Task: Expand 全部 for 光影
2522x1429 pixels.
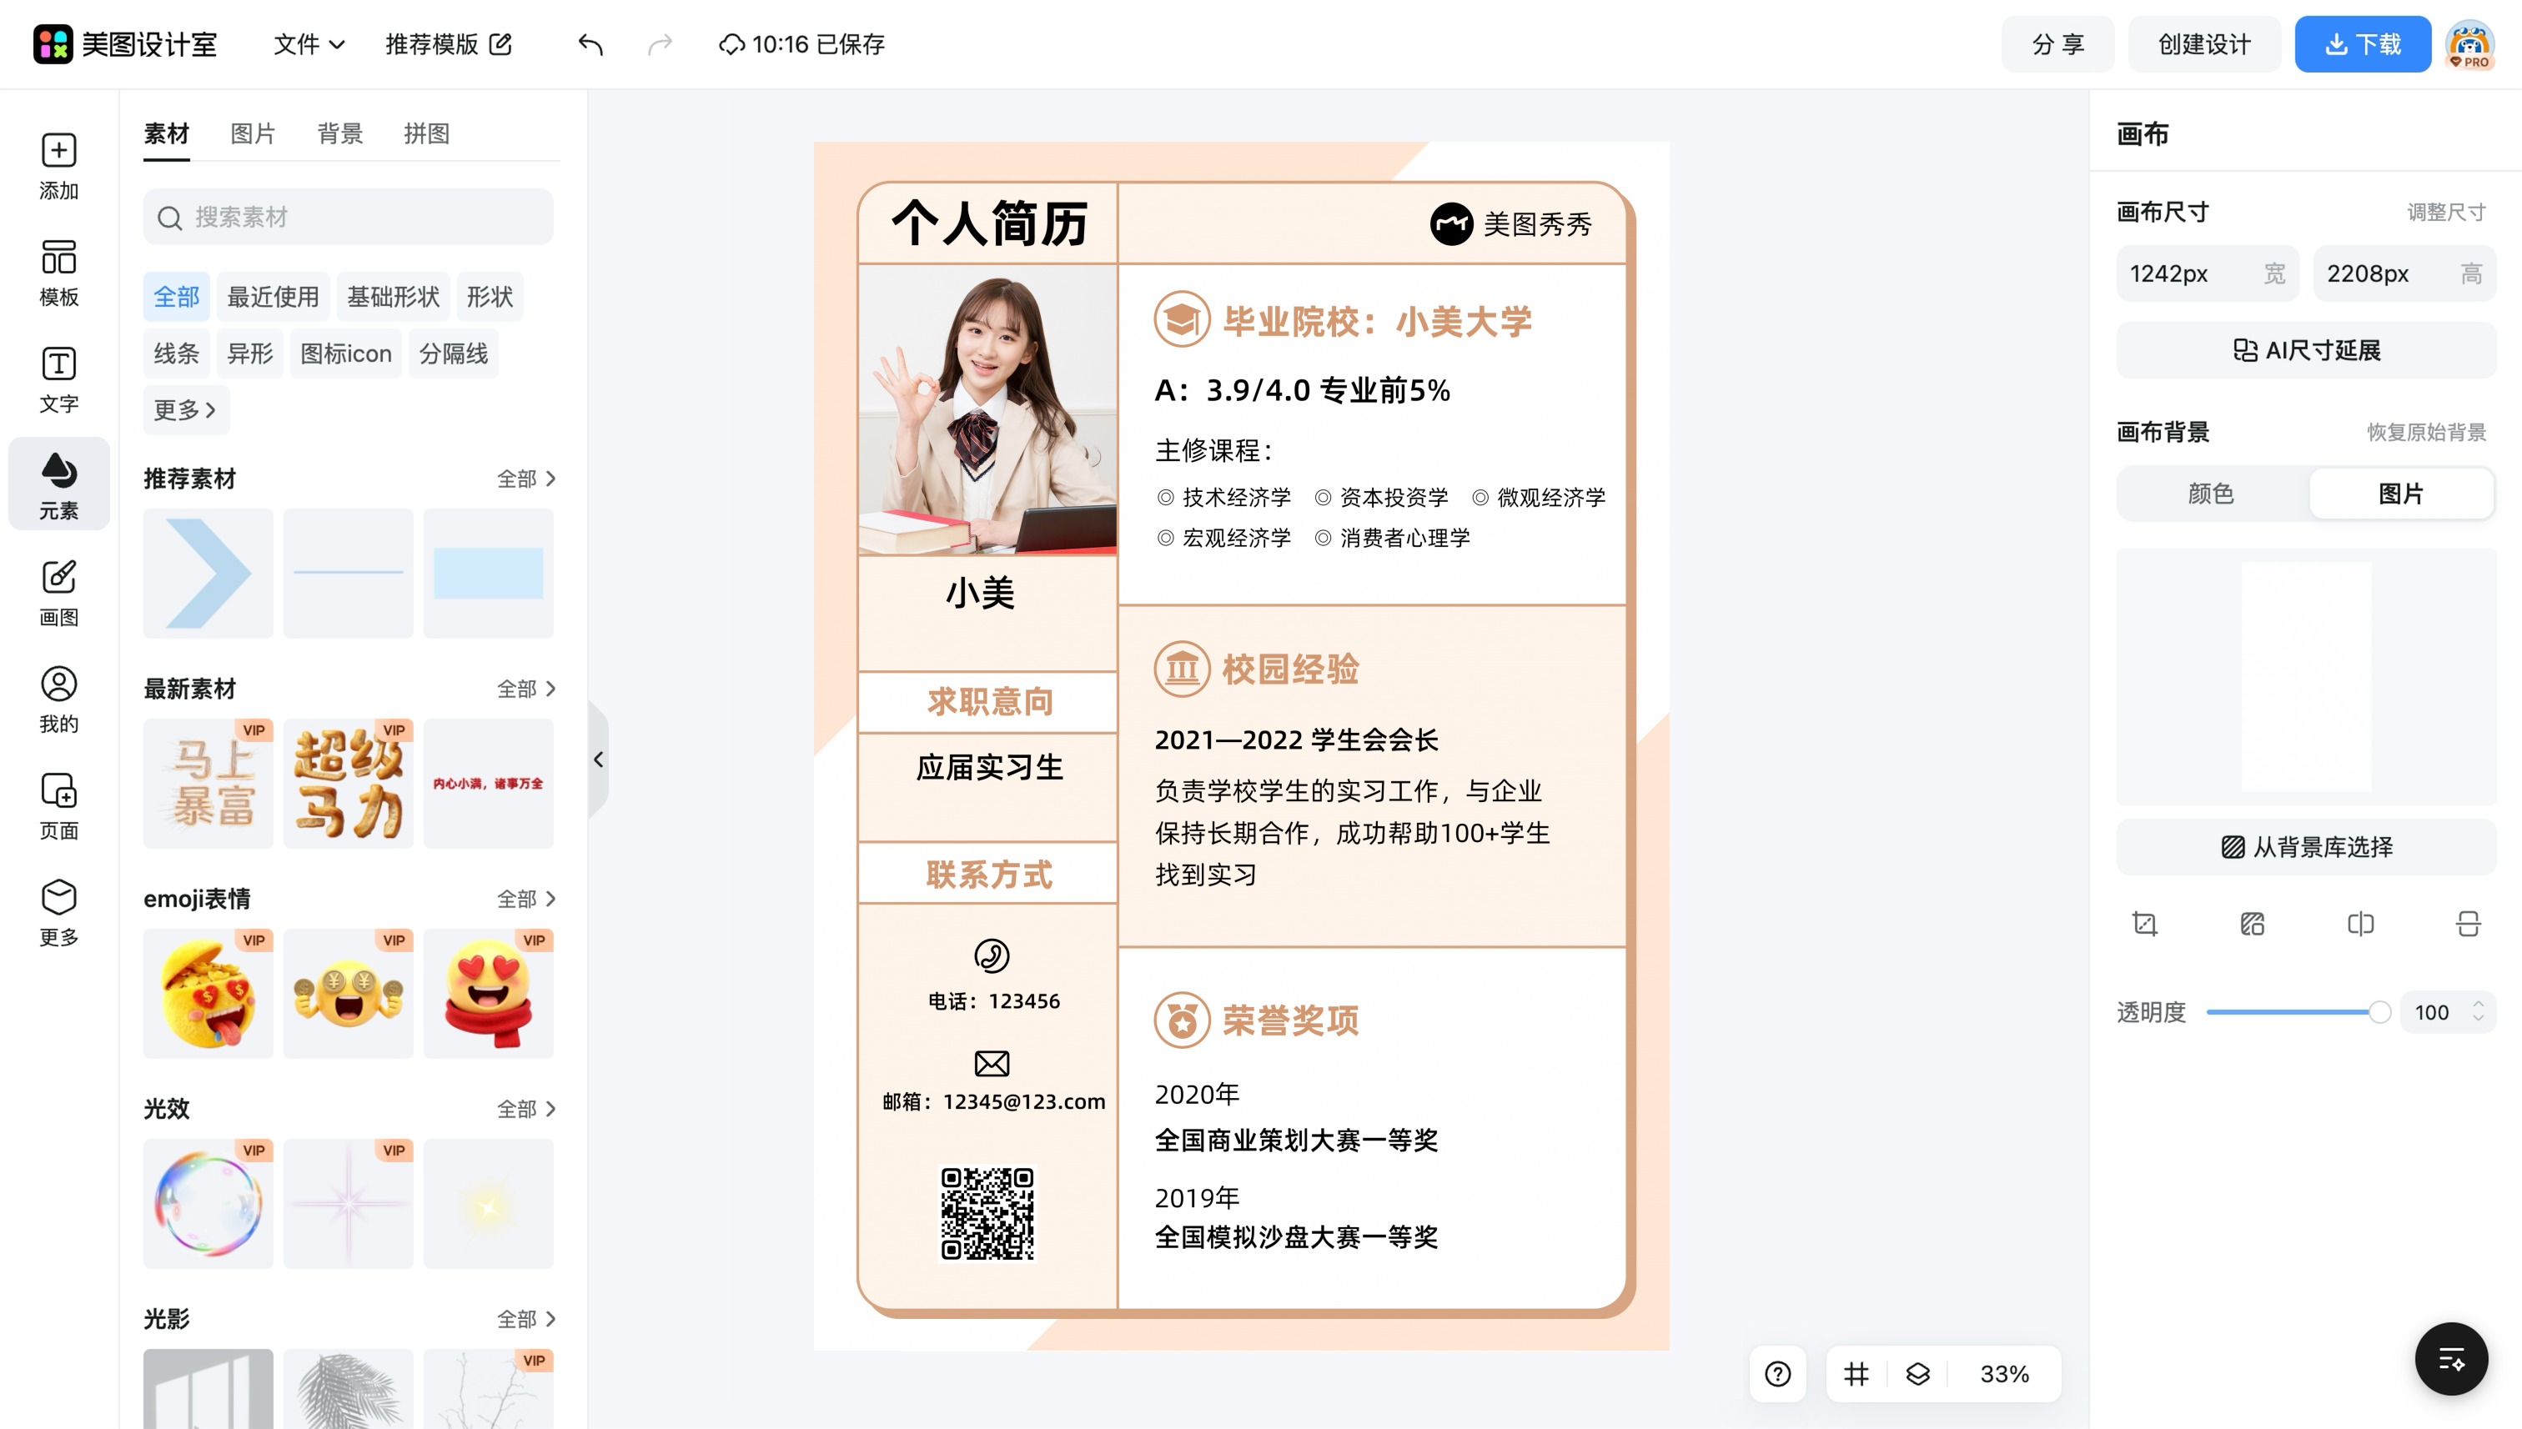Action: tap(526, 1319)
